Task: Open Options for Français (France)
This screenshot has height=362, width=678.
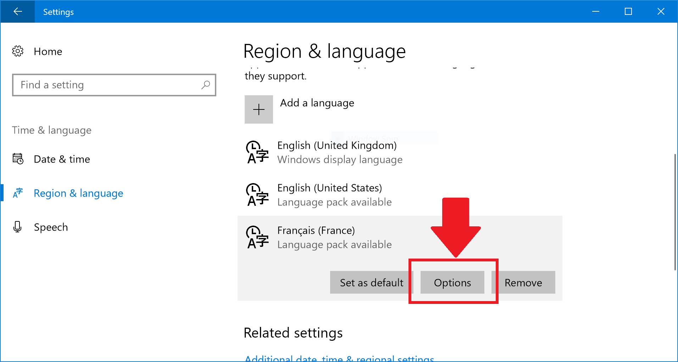Action: (x=452, y=282)
